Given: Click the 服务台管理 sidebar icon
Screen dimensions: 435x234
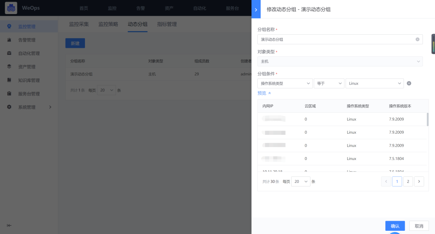Looking at the screenshot, I should pyautogui.click(x=9, y=93).
